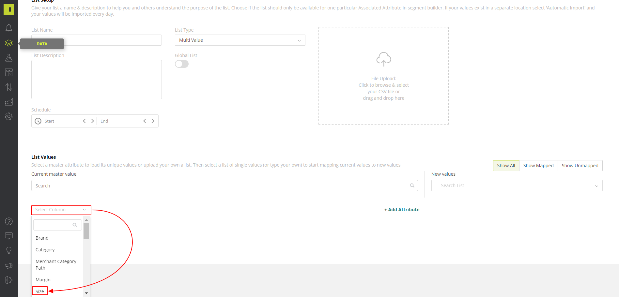619x297 pixels.
Task: Click the yellow logo icon in sidebar
Action: pyautogui.click(x=9, y=9)
